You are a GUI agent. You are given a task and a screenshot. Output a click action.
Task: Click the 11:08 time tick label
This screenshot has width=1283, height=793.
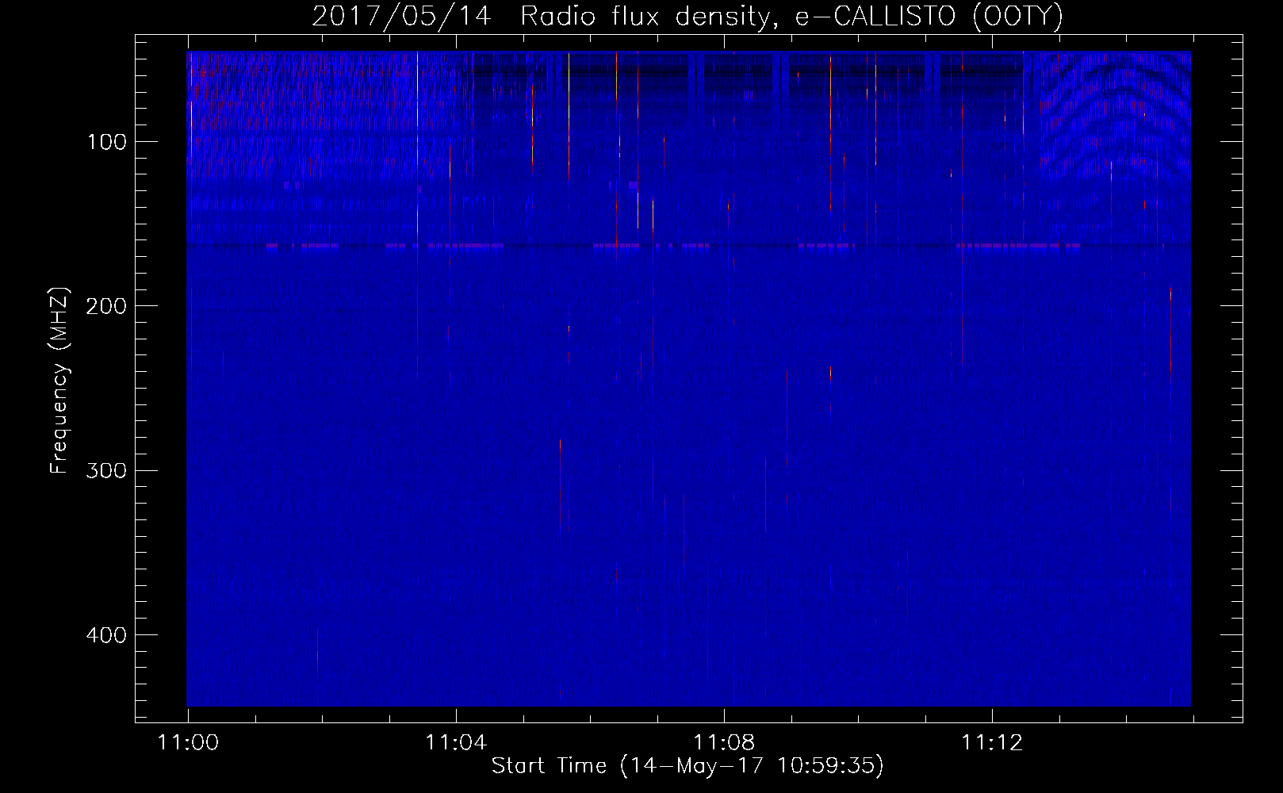pos(724,743)
